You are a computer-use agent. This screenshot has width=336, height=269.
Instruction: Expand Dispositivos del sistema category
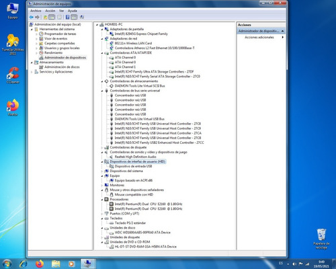[x=102, y=171]
